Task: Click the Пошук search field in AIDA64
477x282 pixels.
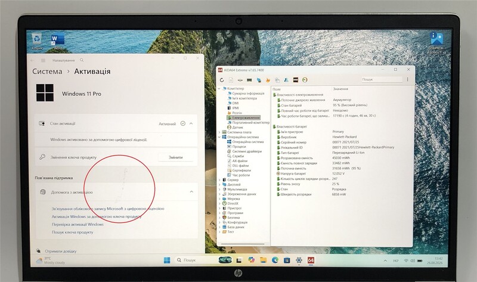Action: pos(382,79)
